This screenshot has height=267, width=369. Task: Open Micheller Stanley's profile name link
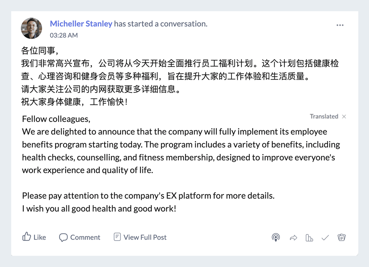click(x=81, y=24)
